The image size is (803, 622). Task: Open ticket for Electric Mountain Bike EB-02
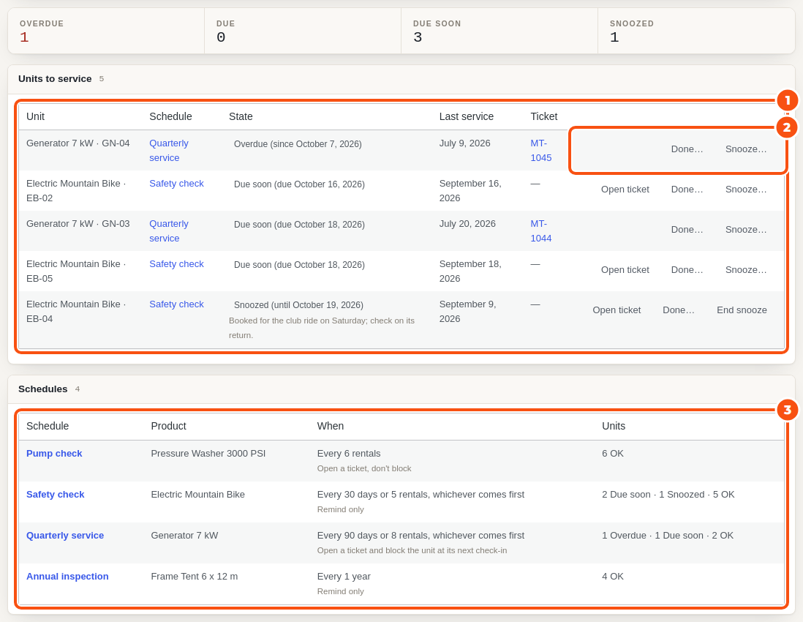click(625, 190)
